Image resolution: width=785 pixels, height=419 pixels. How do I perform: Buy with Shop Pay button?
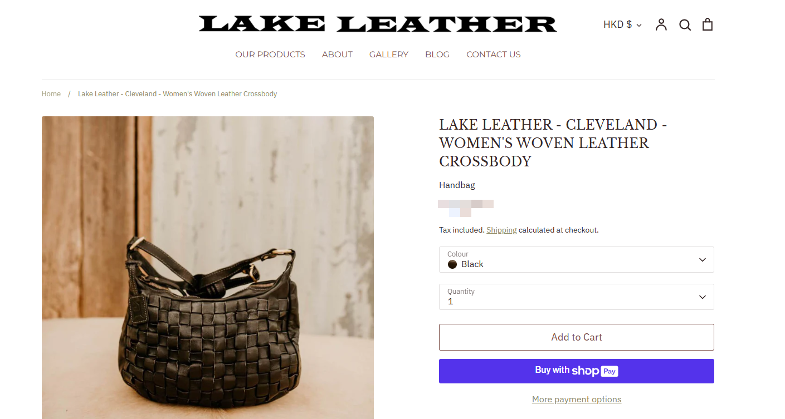click(x=576, y=371)
